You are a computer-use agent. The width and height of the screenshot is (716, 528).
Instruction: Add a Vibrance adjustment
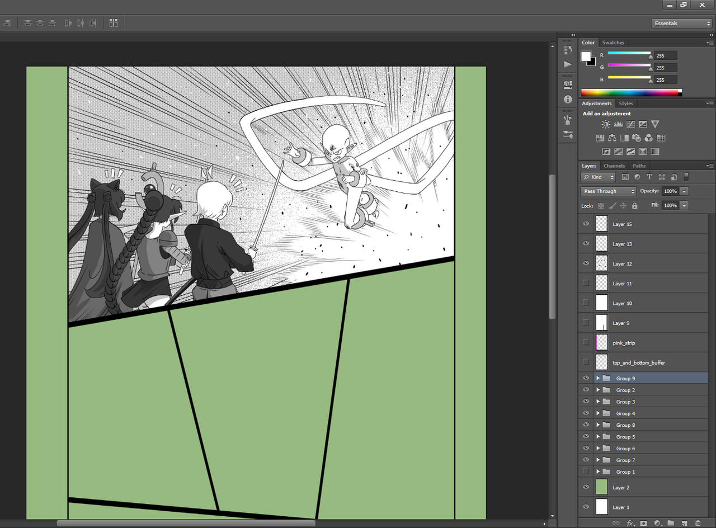tap(655, 124)
